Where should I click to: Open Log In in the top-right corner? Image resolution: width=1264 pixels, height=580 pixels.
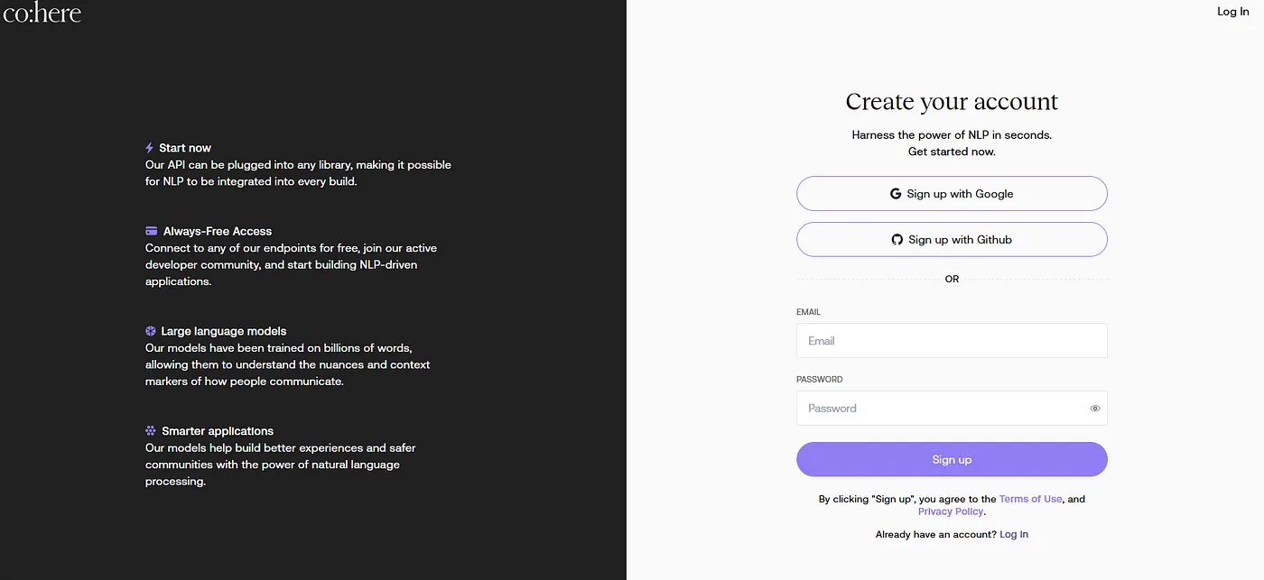coord(1232,12)
